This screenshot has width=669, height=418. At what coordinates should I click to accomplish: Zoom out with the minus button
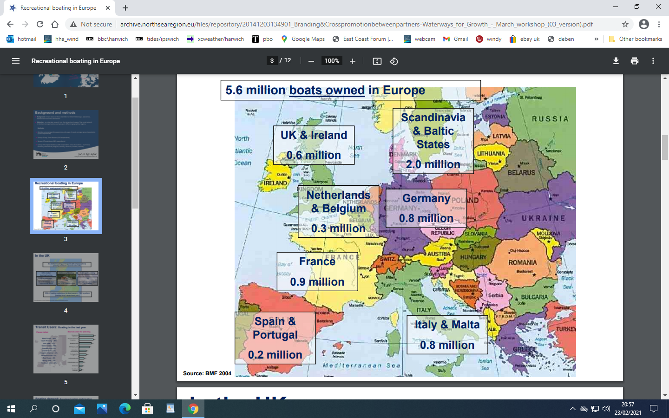click(311, 61)
